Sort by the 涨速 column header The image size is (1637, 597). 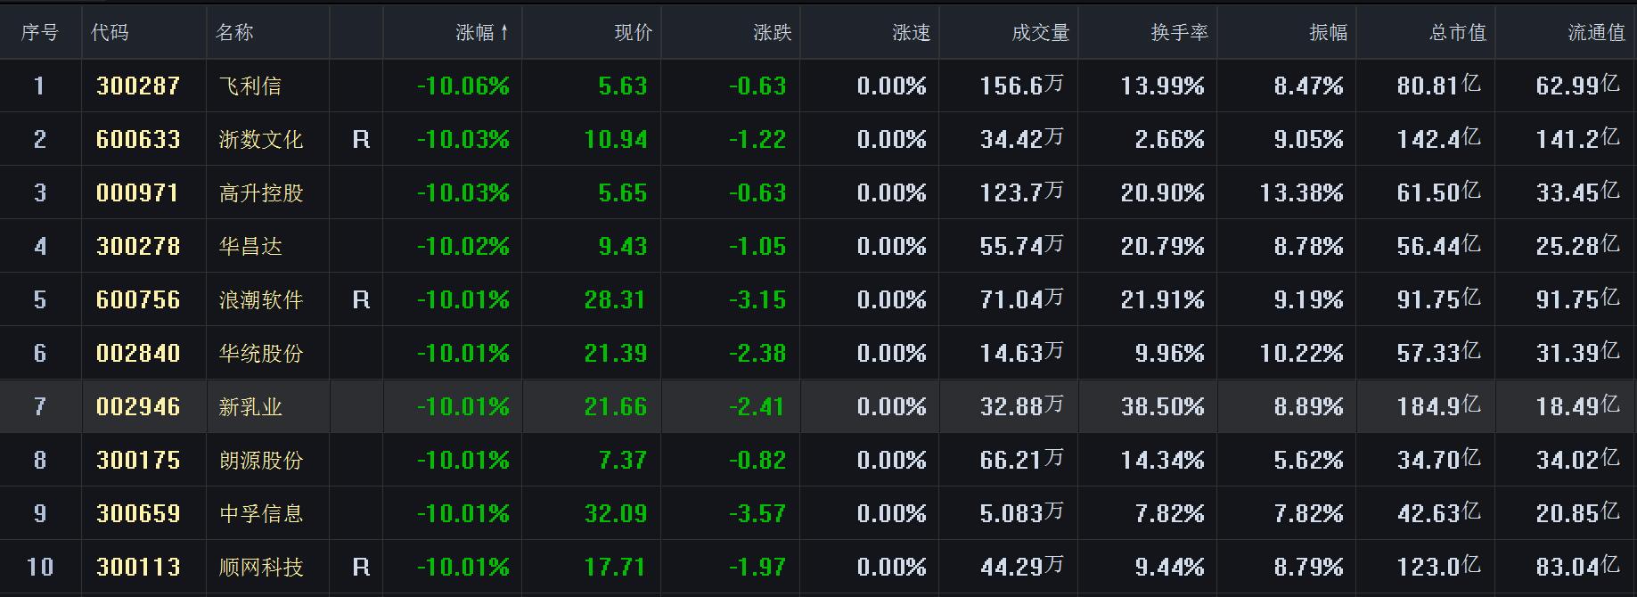click(911, 33)
